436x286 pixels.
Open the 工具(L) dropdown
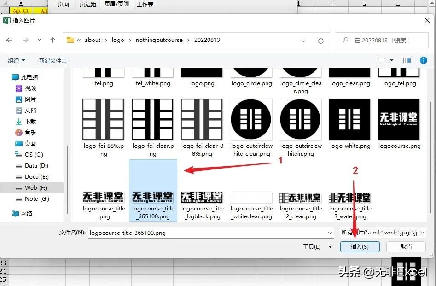click(x=317, y=246)
